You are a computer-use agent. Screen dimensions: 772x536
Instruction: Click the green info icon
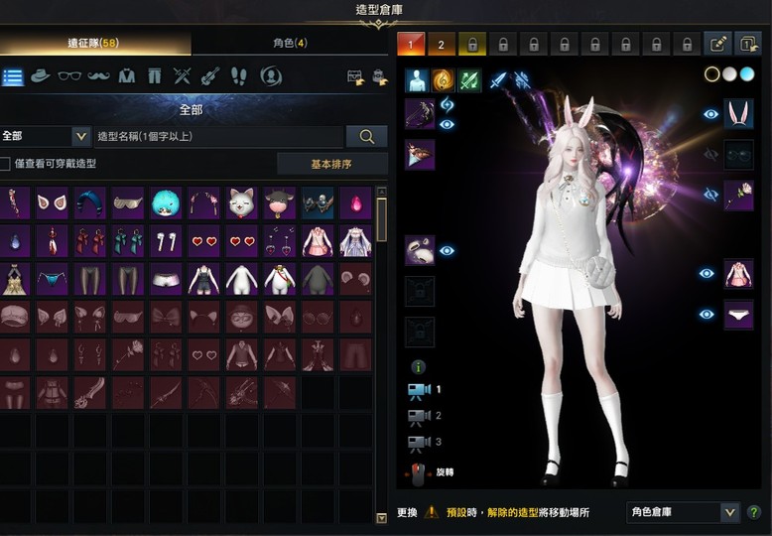click(x=418, y=367)
